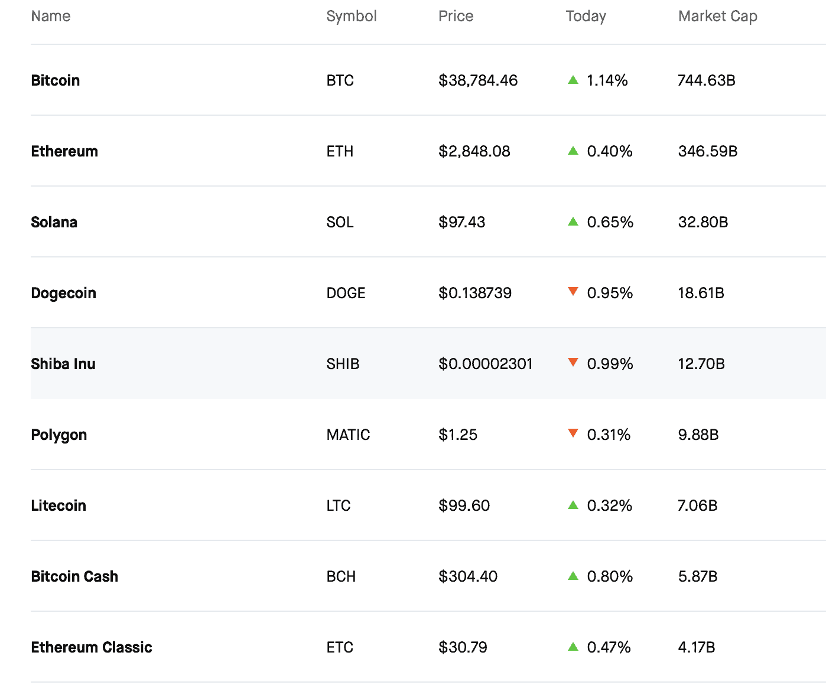
Task: Sort by the Market Cap column header
Action: coord(717,17)
